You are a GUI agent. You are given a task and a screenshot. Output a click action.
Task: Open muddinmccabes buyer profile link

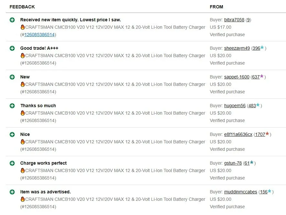(240, 192)
